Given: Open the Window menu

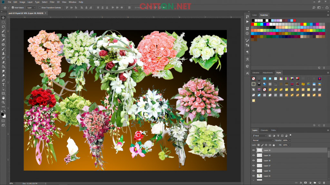Looking at the screenshot, I should (x=73, y=2).
